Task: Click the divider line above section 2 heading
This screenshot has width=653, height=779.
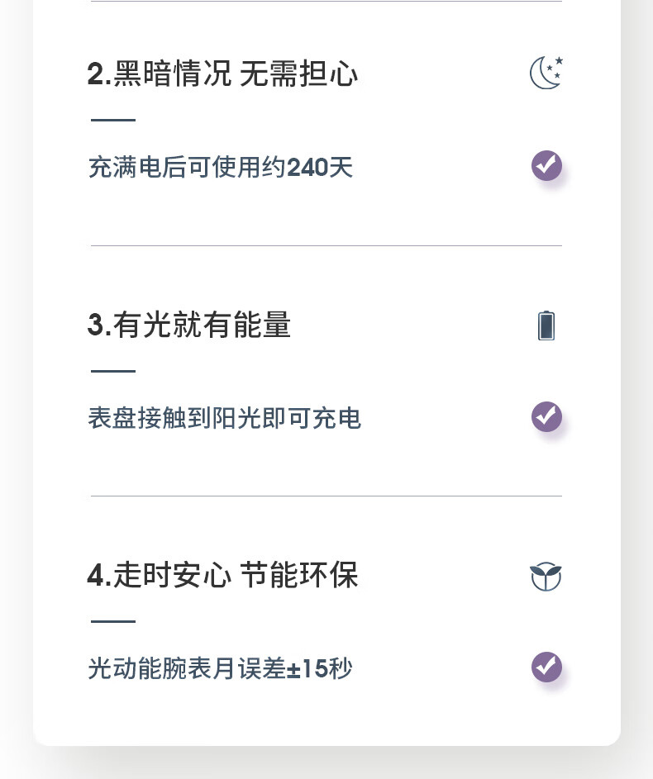Action: tap(326, 2)
